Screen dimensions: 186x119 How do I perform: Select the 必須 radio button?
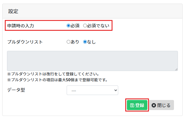(x=68, y=26)
